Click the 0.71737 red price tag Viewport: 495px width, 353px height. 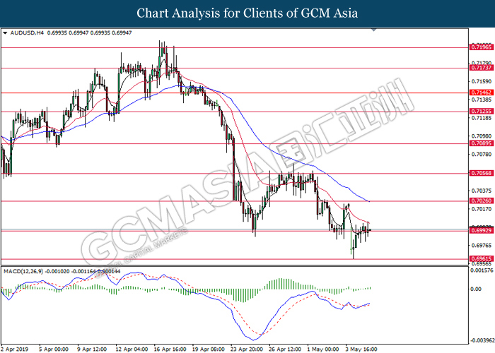pyautogui.click(x=481, y=68)
